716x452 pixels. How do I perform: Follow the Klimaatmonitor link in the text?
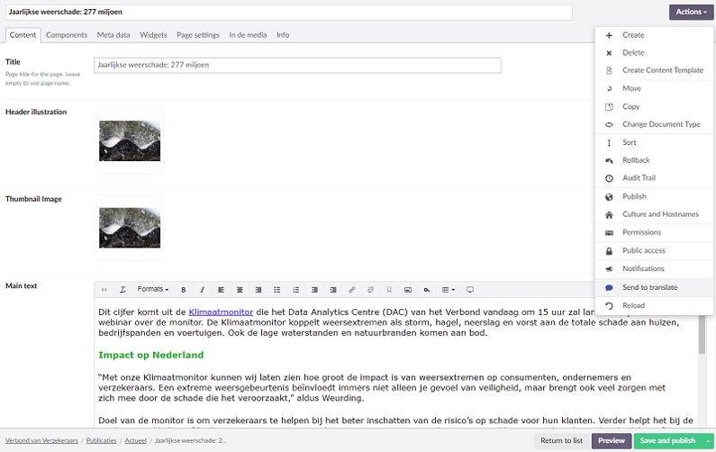[x=209, y=312]
